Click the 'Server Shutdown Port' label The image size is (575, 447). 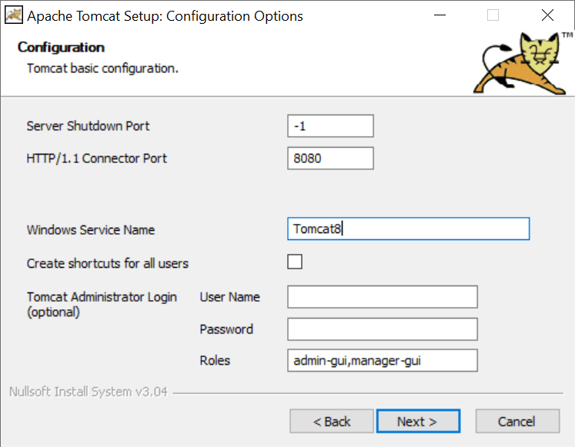88,126
